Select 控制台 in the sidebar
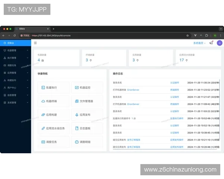 (16, 43)
